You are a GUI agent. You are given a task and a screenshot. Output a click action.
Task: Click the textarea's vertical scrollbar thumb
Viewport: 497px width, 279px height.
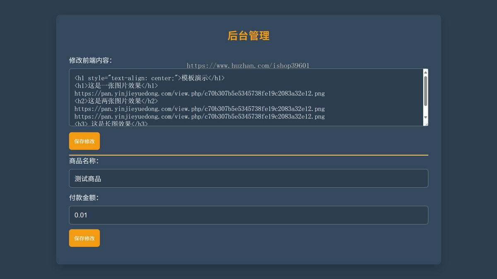point(425,91)
